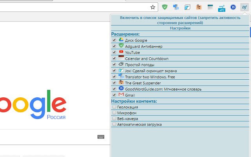This screenshot has width=251, height=157.
Task: Disable Joxi Сделай скриншот экрана checkbox
Action: [x=114, y=71]
